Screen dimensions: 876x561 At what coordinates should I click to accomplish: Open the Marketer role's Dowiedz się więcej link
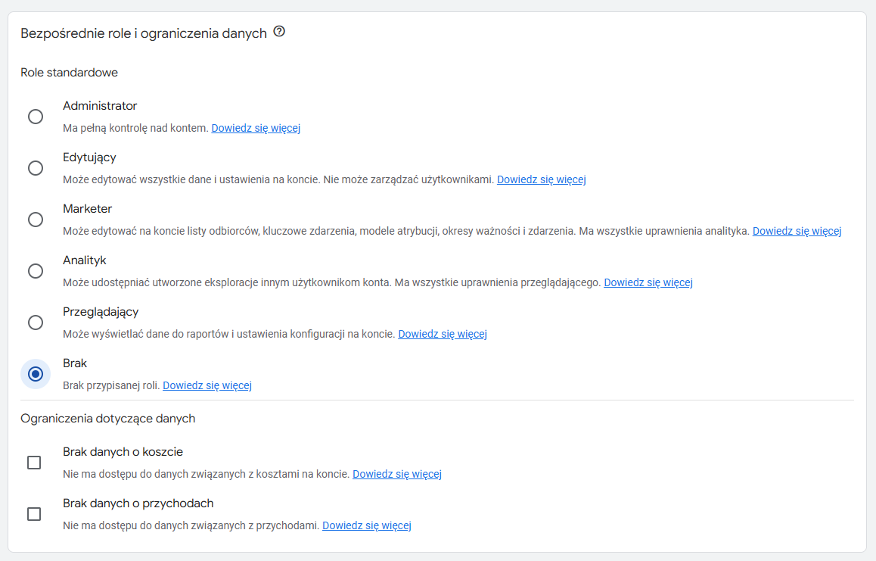click(x=797, y=231)
